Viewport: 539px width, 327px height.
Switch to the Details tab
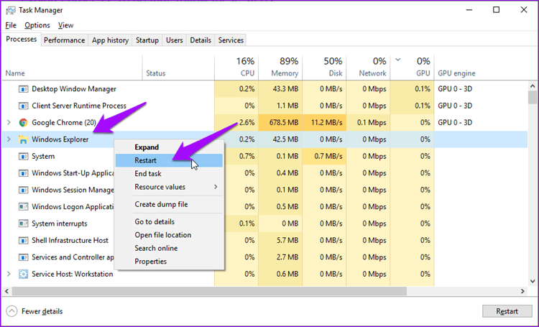click(x=201, y=40)
